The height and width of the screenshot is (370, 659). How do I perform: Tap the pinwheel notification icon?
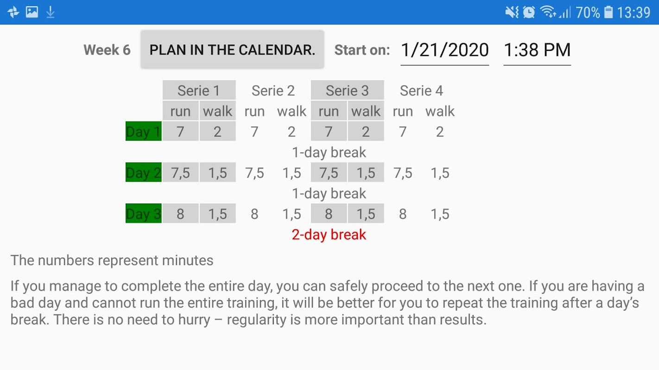pos(13,12)
